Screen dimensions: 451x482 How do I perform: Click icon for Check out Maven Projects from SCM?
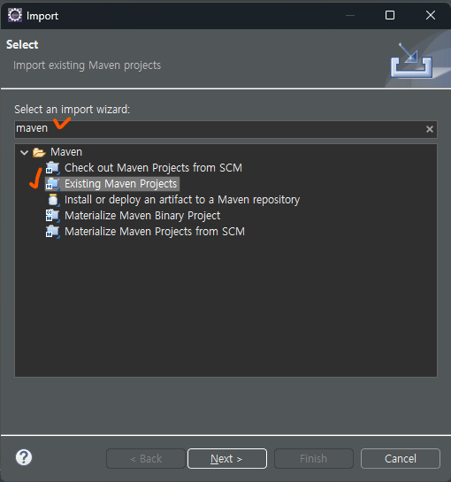tap(52, 168)
